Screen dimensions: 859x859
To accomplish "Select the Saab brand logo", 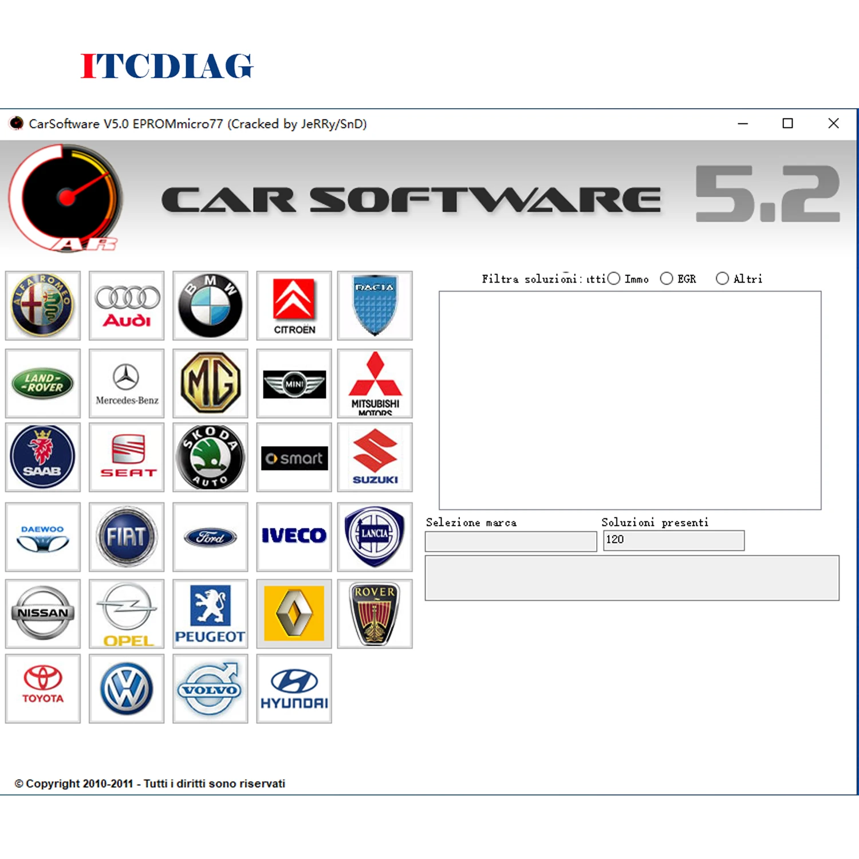I will 43,457.
